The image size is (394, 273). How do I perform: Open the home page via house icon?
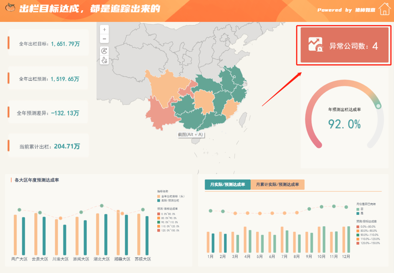[x=385, y=9]
